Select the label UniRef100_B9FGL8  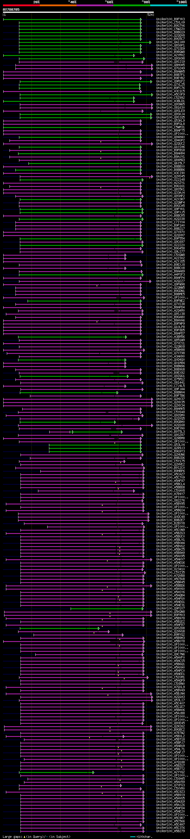click(170, 124)
